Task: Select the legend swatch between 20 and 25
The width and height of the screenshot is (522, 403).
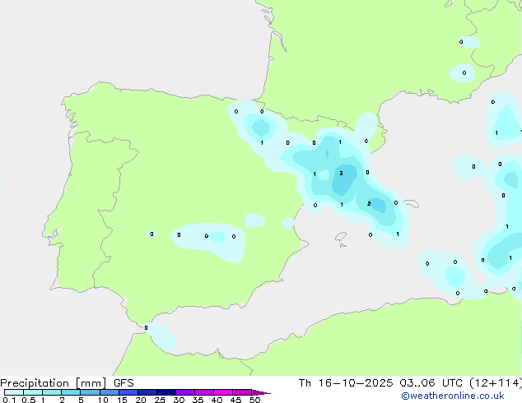Action: [147, 392]
